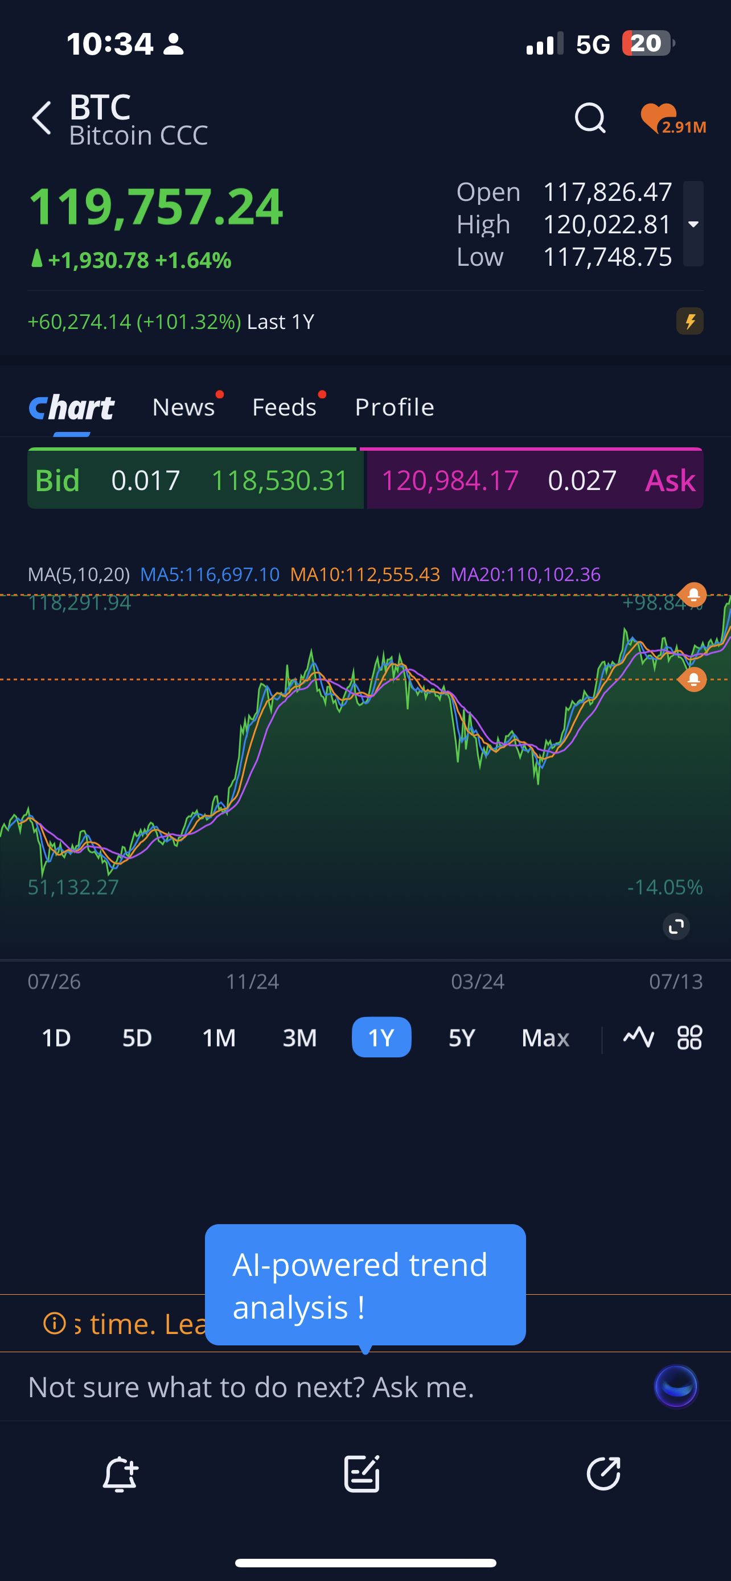Viewport: 731px width, 1581px height.
Task: Select the 5Y time range
Action: pyautogui.click(x=462, y=1038)
